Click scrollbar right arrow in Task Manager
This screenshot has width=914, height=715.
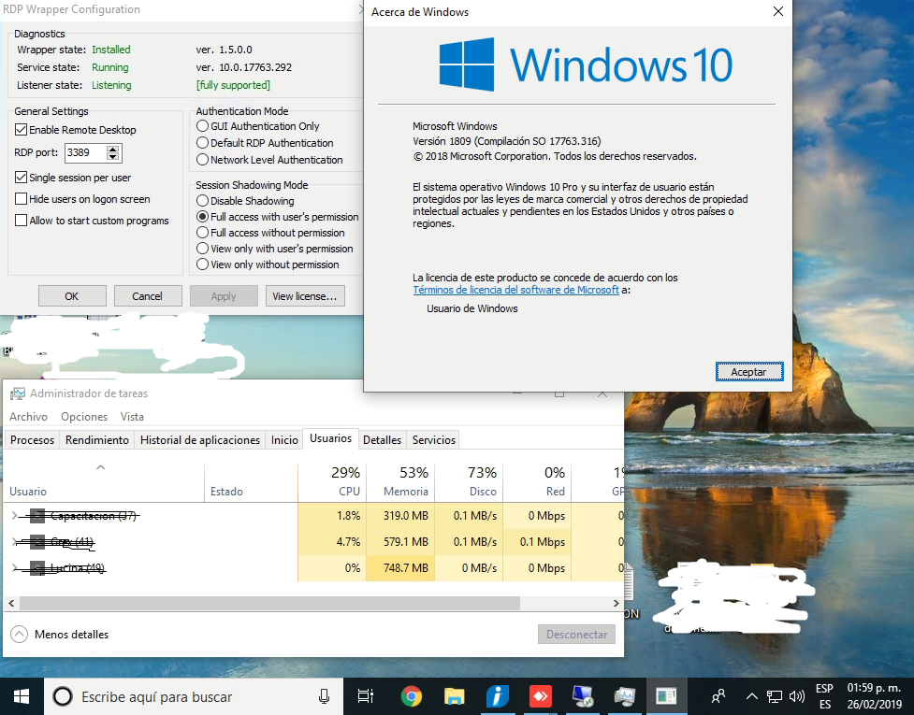pos(617,603)
